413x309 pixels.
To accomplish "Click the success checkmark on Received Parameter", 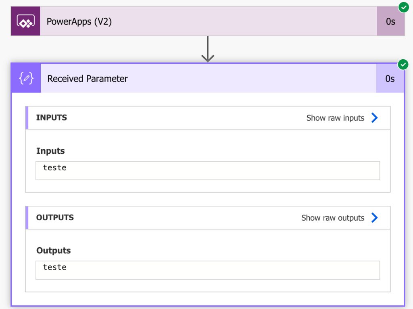I will coord(403,64).
